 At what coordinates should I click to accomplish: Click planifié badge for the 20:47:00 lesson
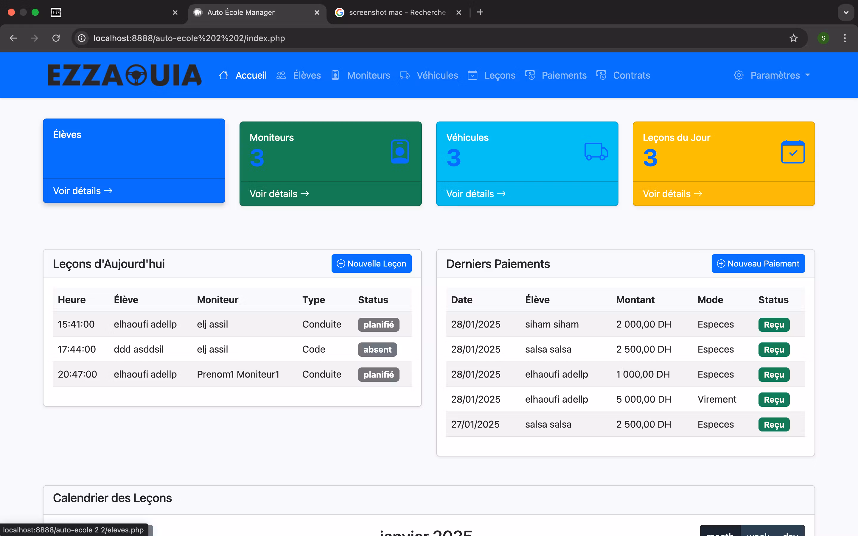pyautogui.click(x=379, y=374)
